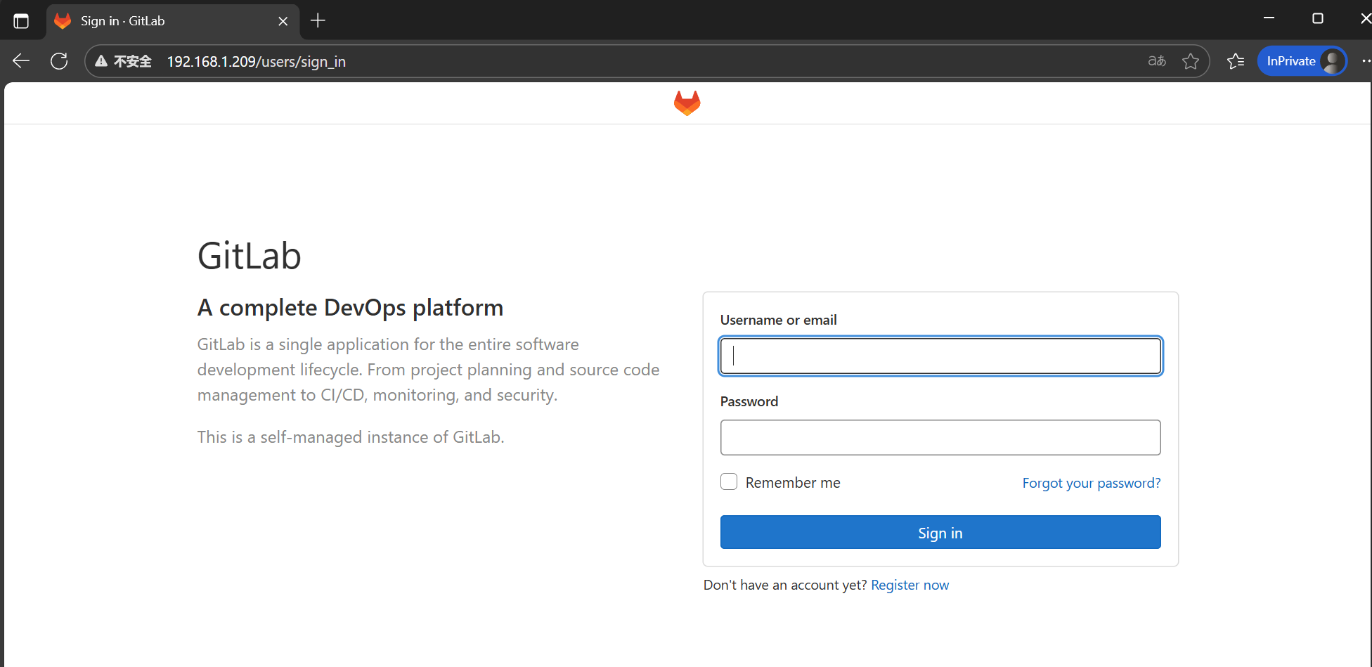
Task: Open the favorites bar icon
Action: (x=1236, y=61)
